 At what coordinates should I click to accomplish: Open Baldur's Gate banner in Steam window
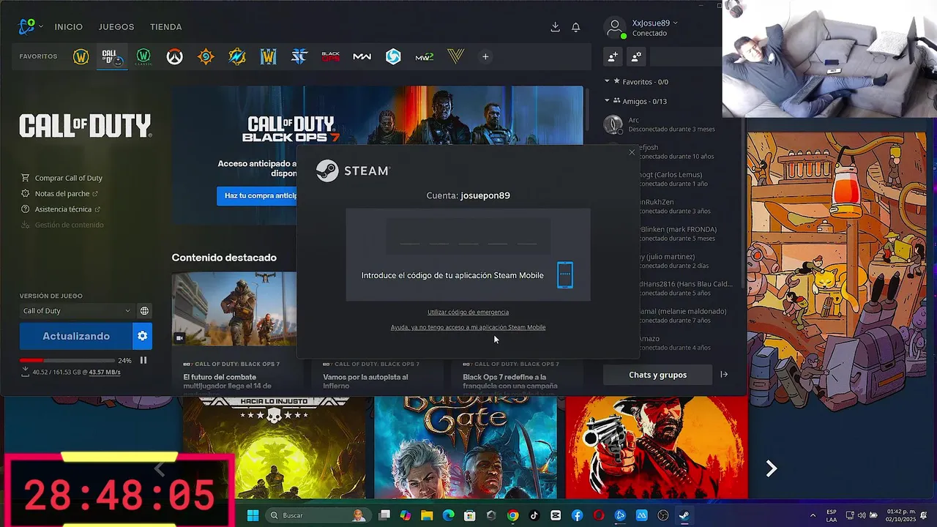pyautogui.click(x=466, y=447)
